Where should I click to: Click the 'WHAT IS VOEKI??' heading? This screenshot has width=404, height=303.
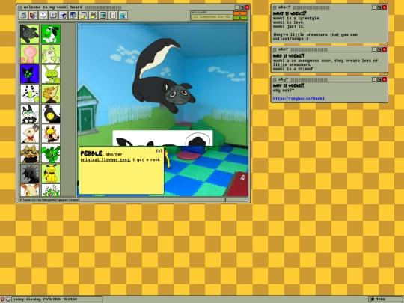pyautogui.click(x=290, y=13)
